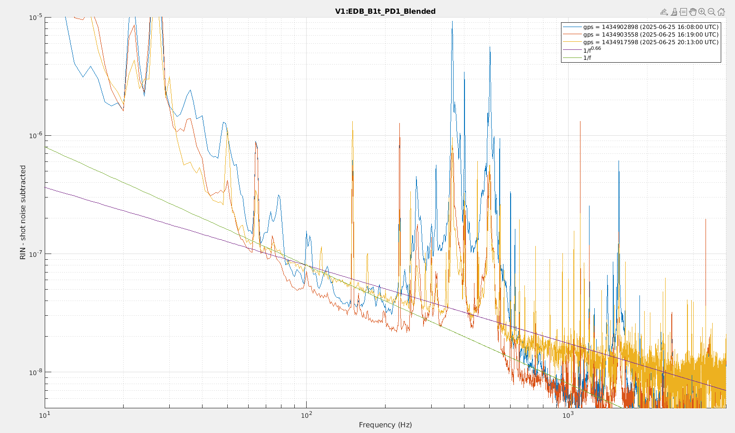This screenshot has width=735, height=433.
Task: Click the 10^2 x-axis tick label
Action: point(306,414)
